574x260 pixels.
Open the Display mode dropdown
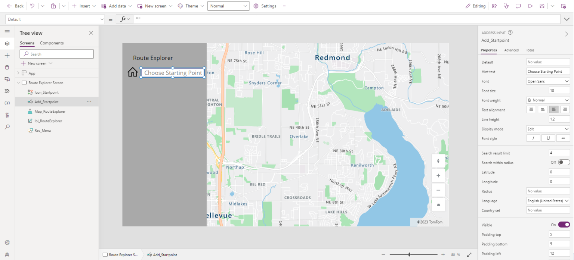click(x=548, y=129)
